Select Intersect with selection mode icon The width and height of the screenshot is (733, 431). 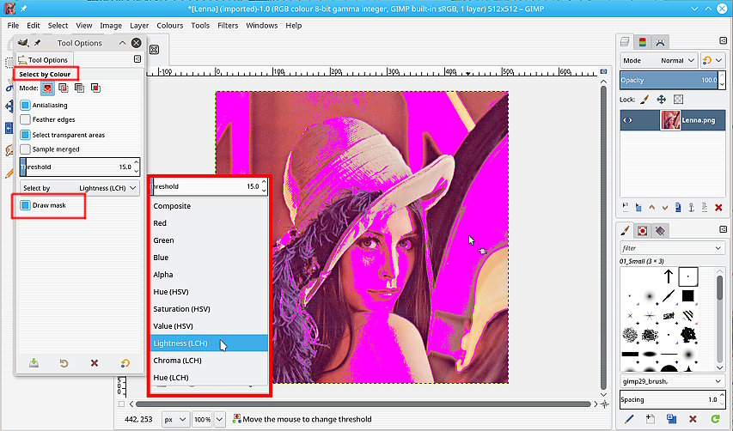[x=95, y=88]
